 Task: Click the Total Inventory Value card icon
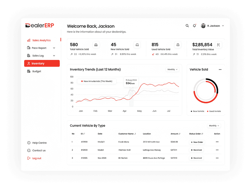pyautogui.click(x=218, y=45)
